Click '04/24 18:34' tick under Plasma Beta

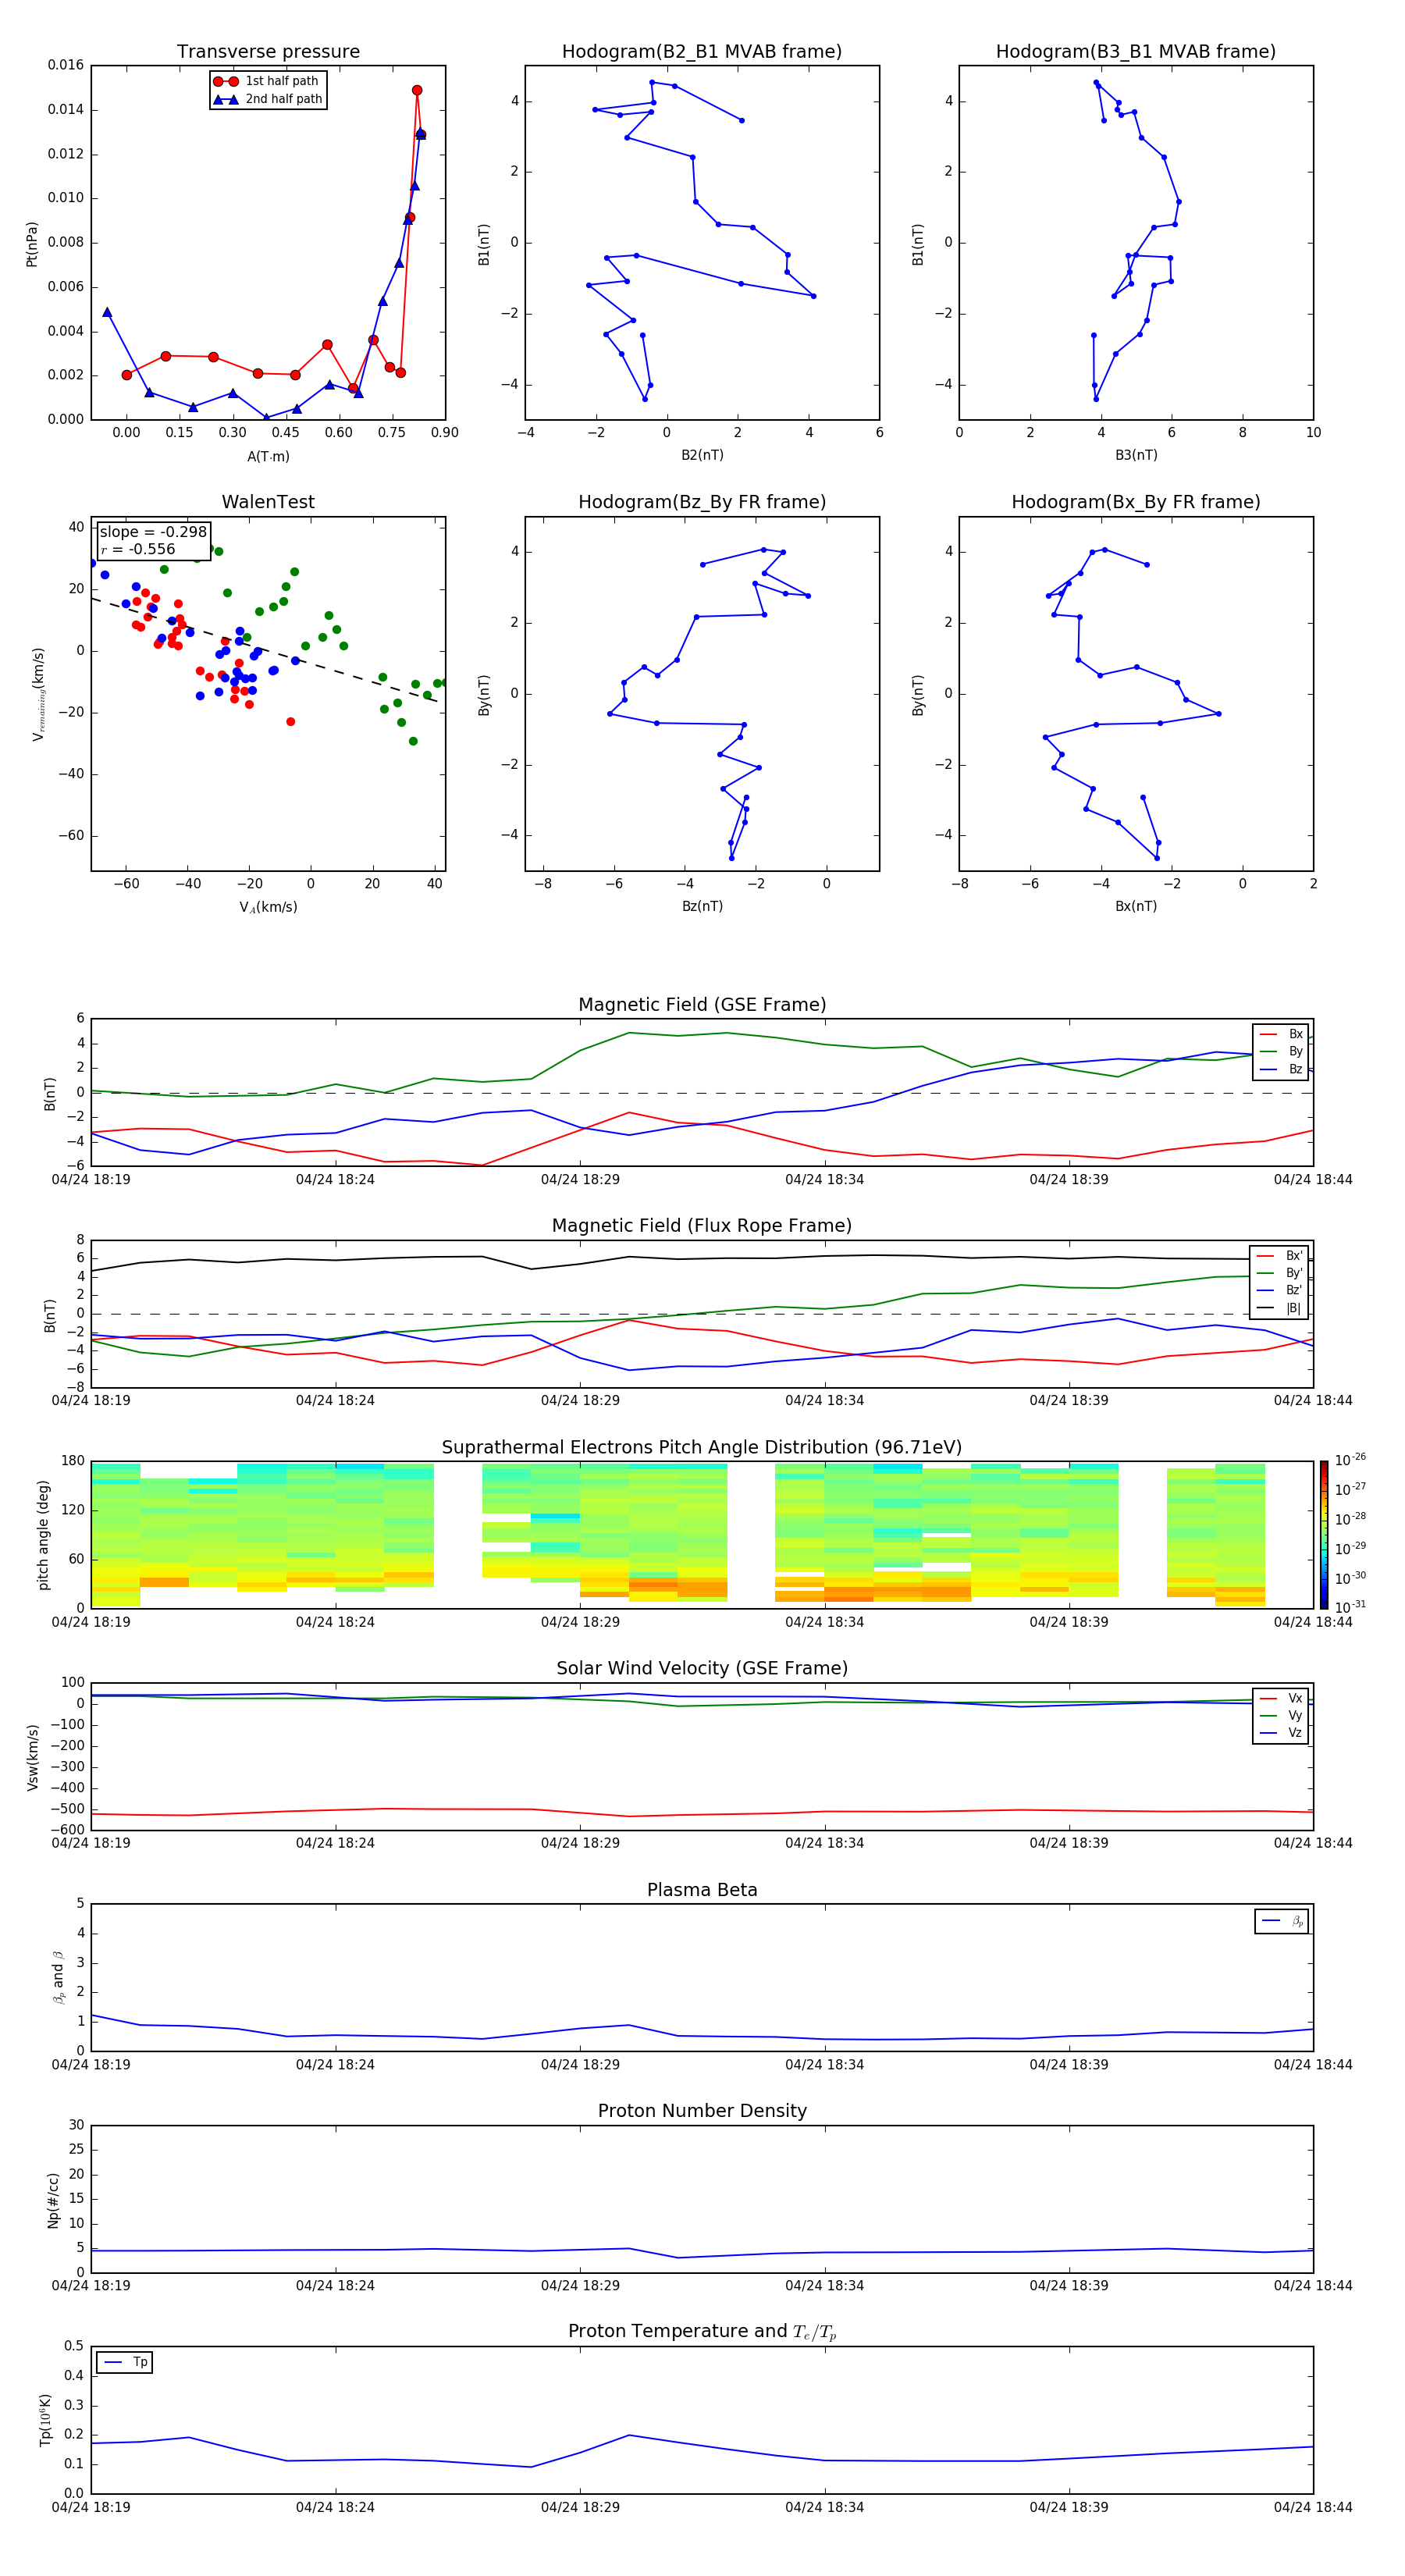824,2065
